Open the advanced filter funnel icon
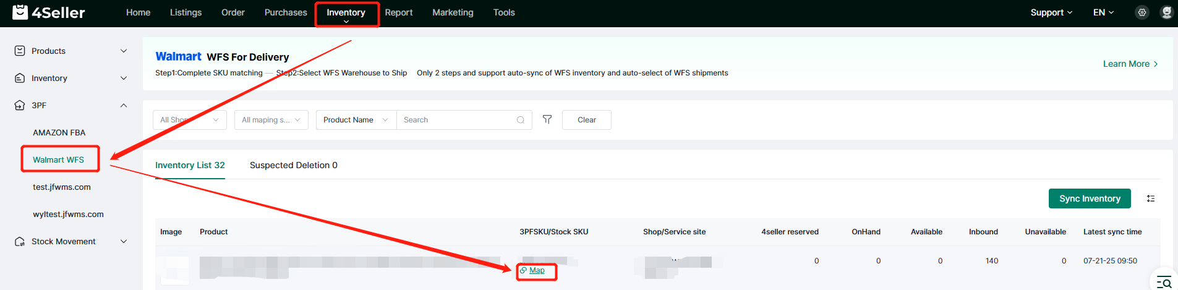Screen dimensions: 1178x290 click(547, 119)
